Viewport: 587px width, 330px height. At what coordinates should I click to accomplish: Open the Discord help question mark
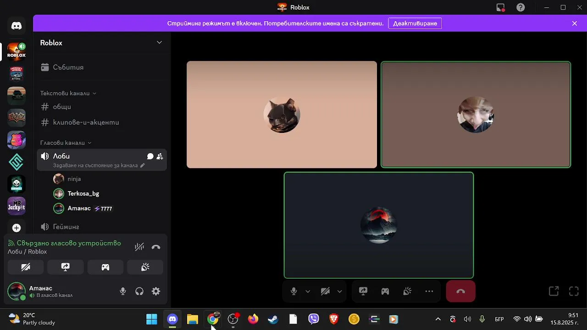pyautogui.click(x=521, y=7)
